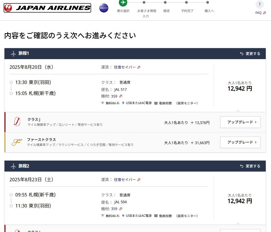271x232 pixels.
Task: Click the 購入へ step label
Action: [209, 11]
